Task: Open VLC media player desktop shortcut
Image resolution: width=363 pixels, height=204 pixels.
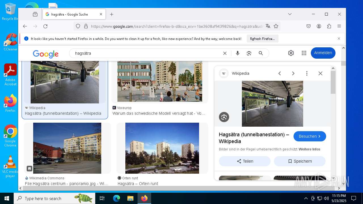Action: tap(10, 167)
